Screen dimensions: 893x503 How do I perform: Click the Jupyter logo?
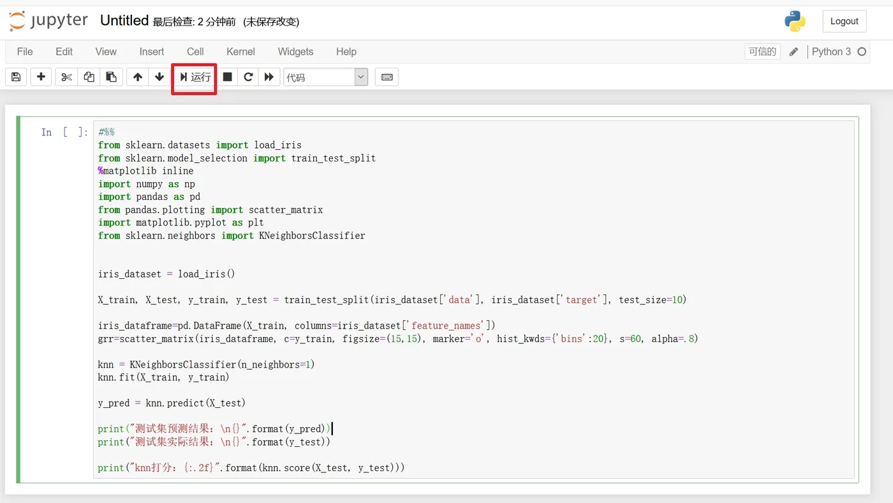point(48,20)
